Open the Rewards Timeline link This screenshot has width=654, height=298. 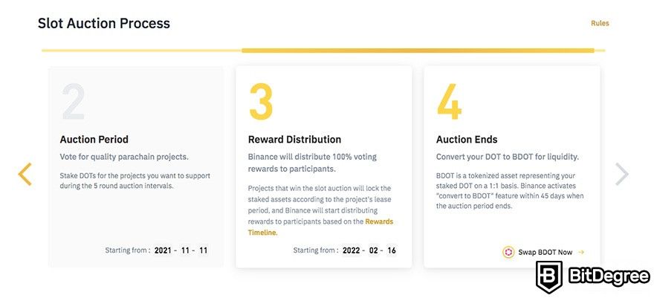[320, 227]
